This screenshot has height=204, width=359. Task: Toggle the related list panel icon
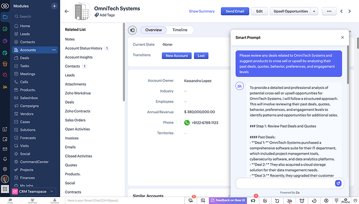point(133,30)
